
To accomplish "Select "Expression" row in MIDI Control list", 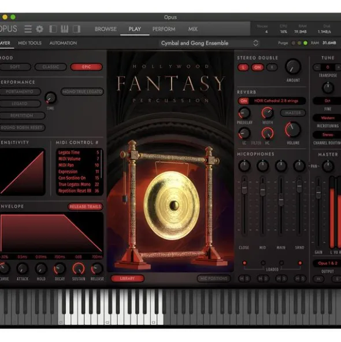I will 79,172.
